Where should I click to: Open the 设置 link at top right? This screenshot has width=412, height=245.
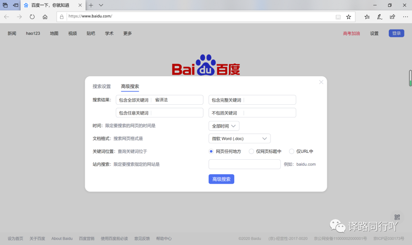point(374,33)
